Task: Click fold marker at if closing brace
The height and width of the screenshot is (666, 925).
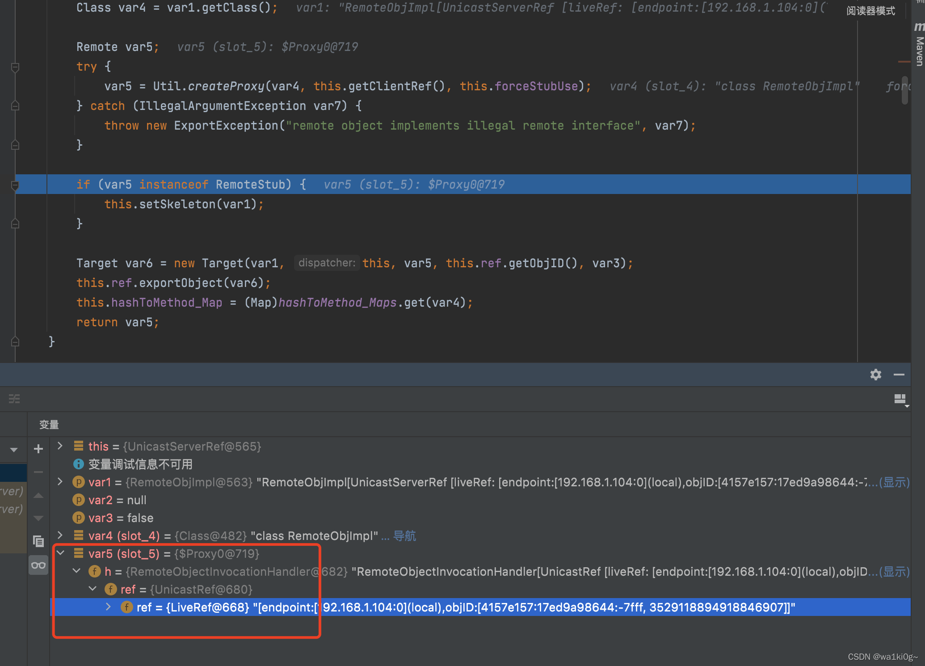Action: click(15, 224)
